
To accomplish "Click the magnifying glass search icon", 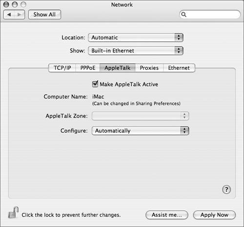I will coord(183,15).
